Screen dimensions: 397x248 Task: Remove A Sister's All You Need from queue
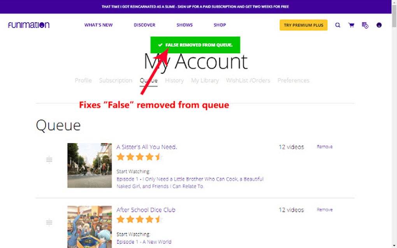coord(325,147)
